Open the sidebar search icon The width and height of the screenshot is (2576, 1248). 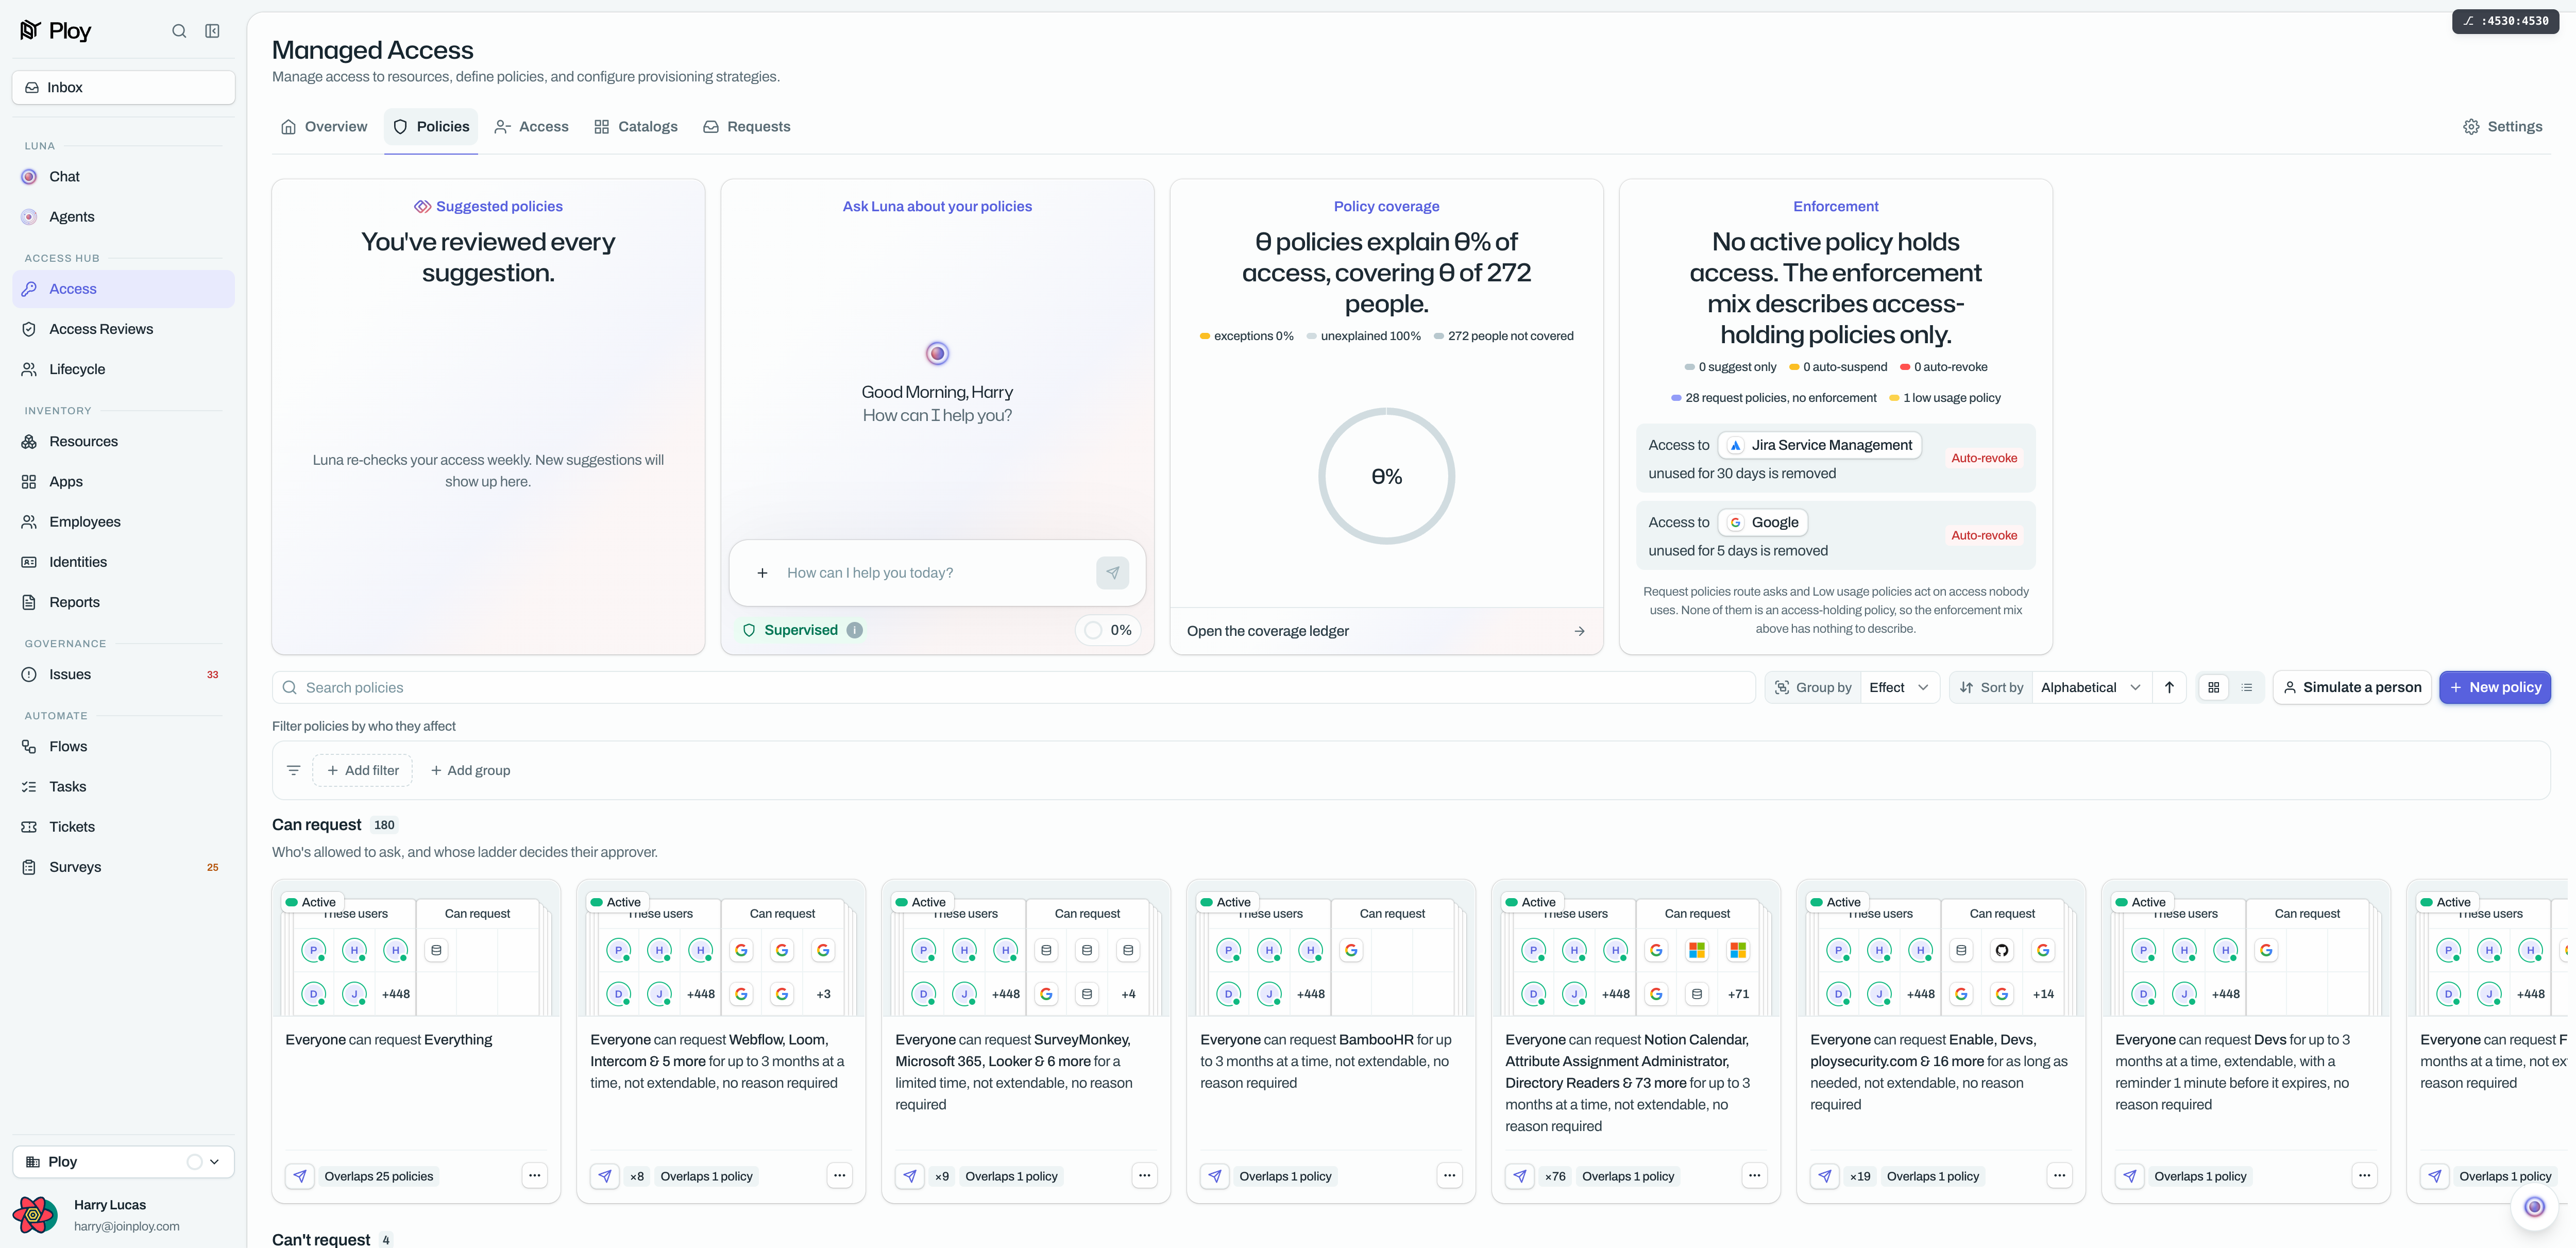click(x=179, y=31)
